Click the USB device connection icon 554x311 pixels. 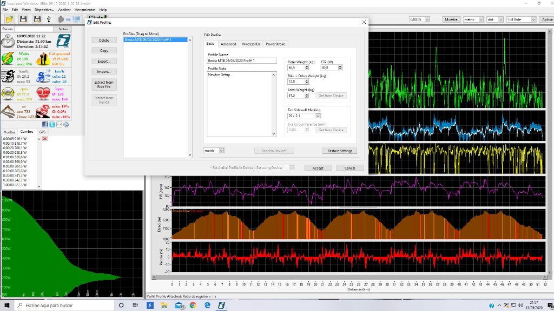48,19
